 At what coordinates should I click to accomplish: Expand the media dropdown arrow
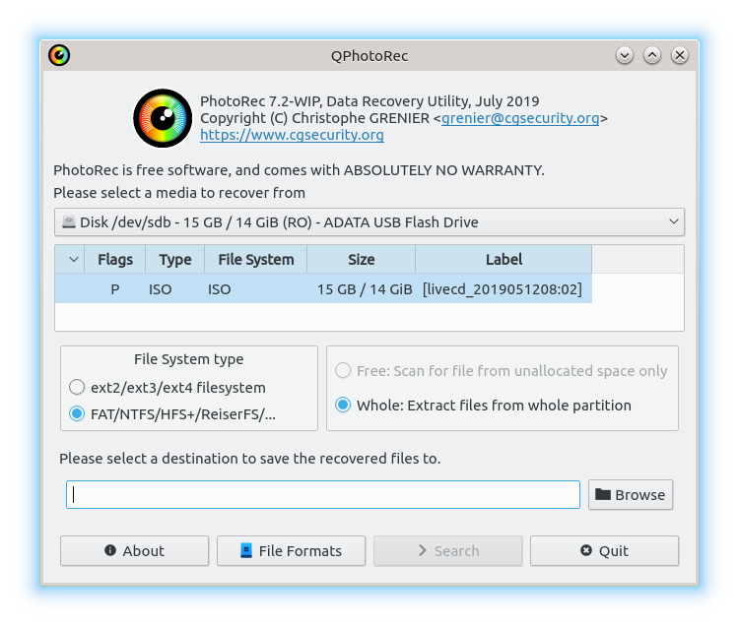674,221
